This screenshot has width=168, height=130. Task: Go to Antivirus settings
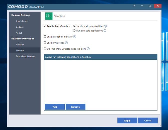pos(20,44)
